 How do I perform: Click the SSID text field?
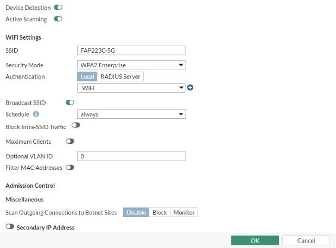click(131, 50)
